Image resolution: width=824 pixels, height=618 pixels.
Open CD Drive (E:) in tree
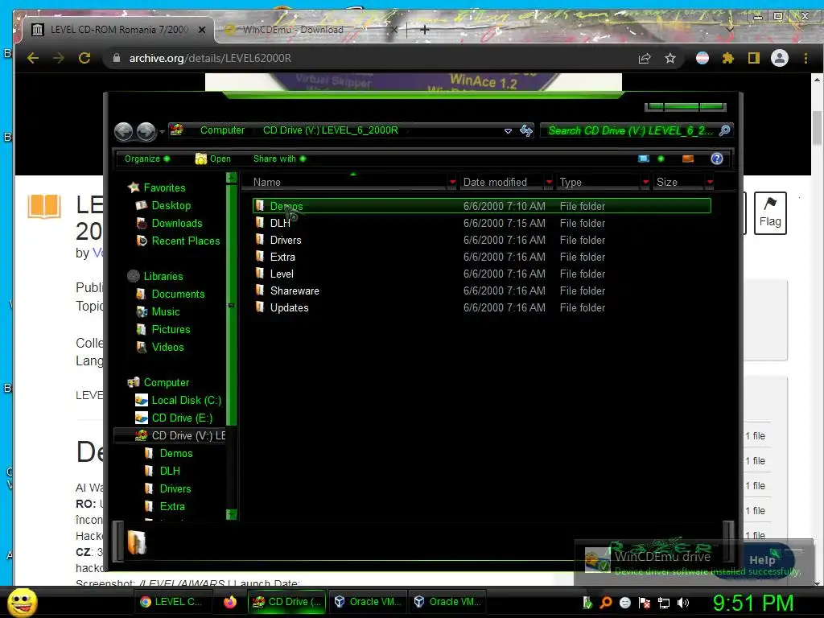174,418
